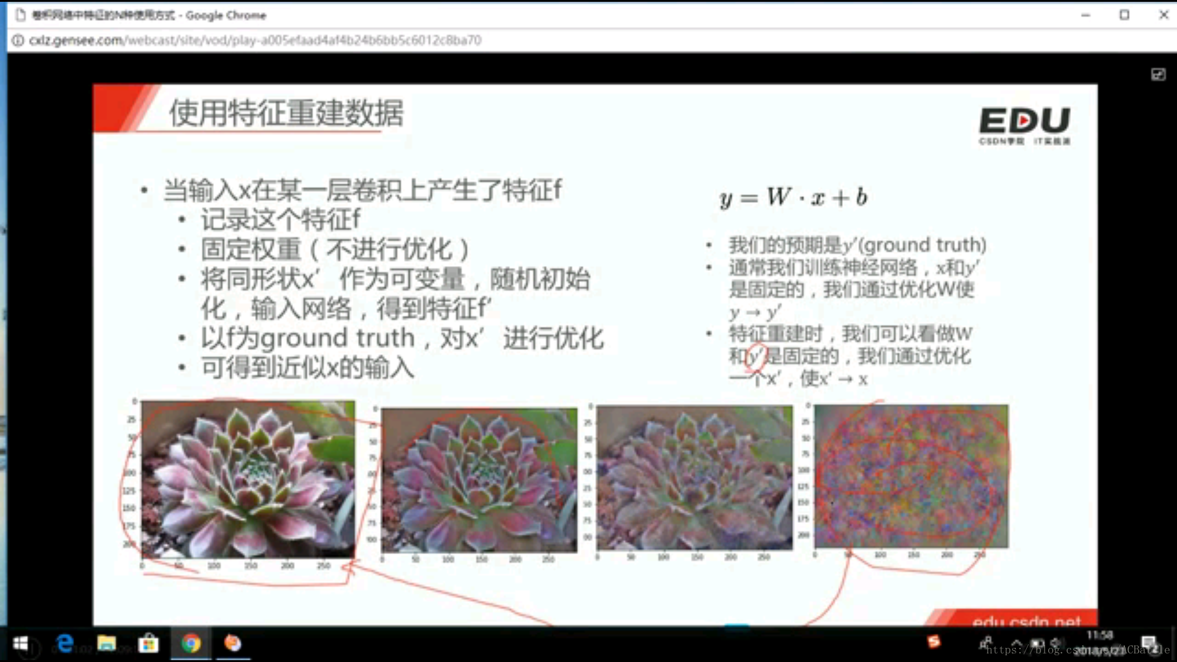Click the pop-out screen icon above the slide
This screenshot has height=662, width=1177.
(1159, 75)
